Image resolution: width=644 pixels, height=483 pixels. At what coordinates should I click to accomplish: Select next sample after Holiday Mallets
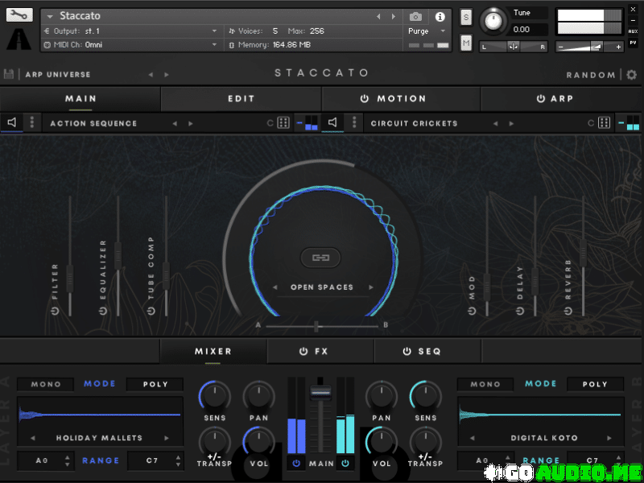tap(167, 438)
